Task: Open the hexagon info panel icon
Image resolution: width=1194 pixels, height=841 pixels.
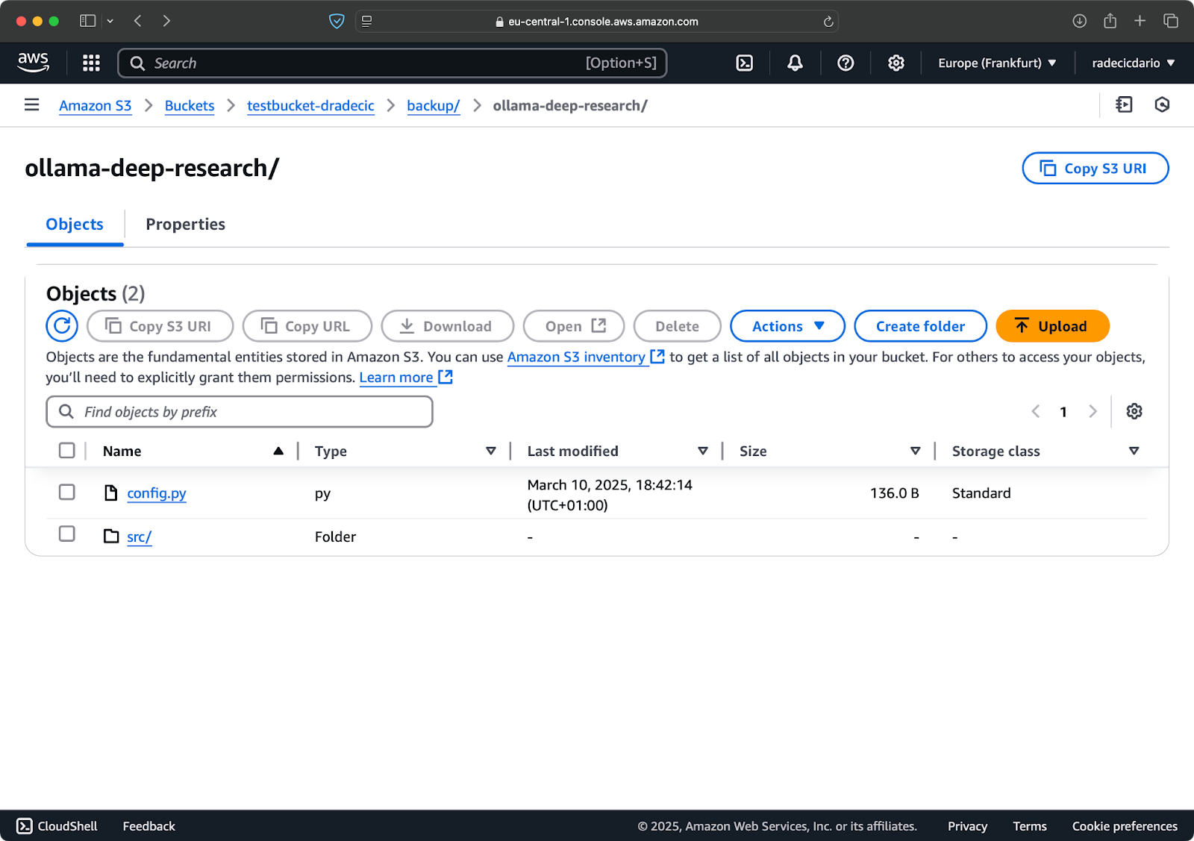Action: (1162, 105)
